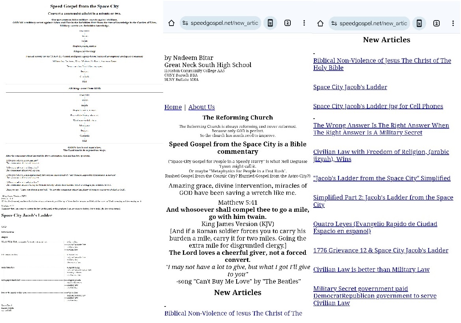The height and width of the screenshot is (323, 461).
Task: Open tab switcher in the right browser
Action: (x=437, y=23)
